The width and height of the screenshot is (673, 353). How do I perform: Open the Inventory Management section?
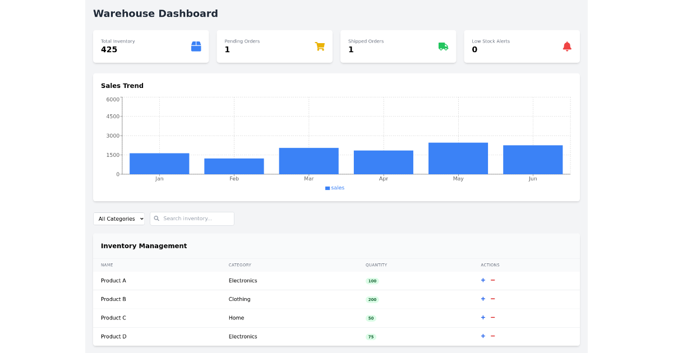144,245
